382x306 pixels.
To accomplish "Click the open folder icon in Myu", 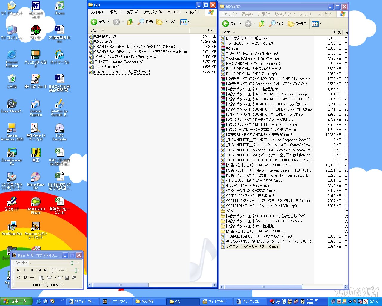I will tap(49, 278).
